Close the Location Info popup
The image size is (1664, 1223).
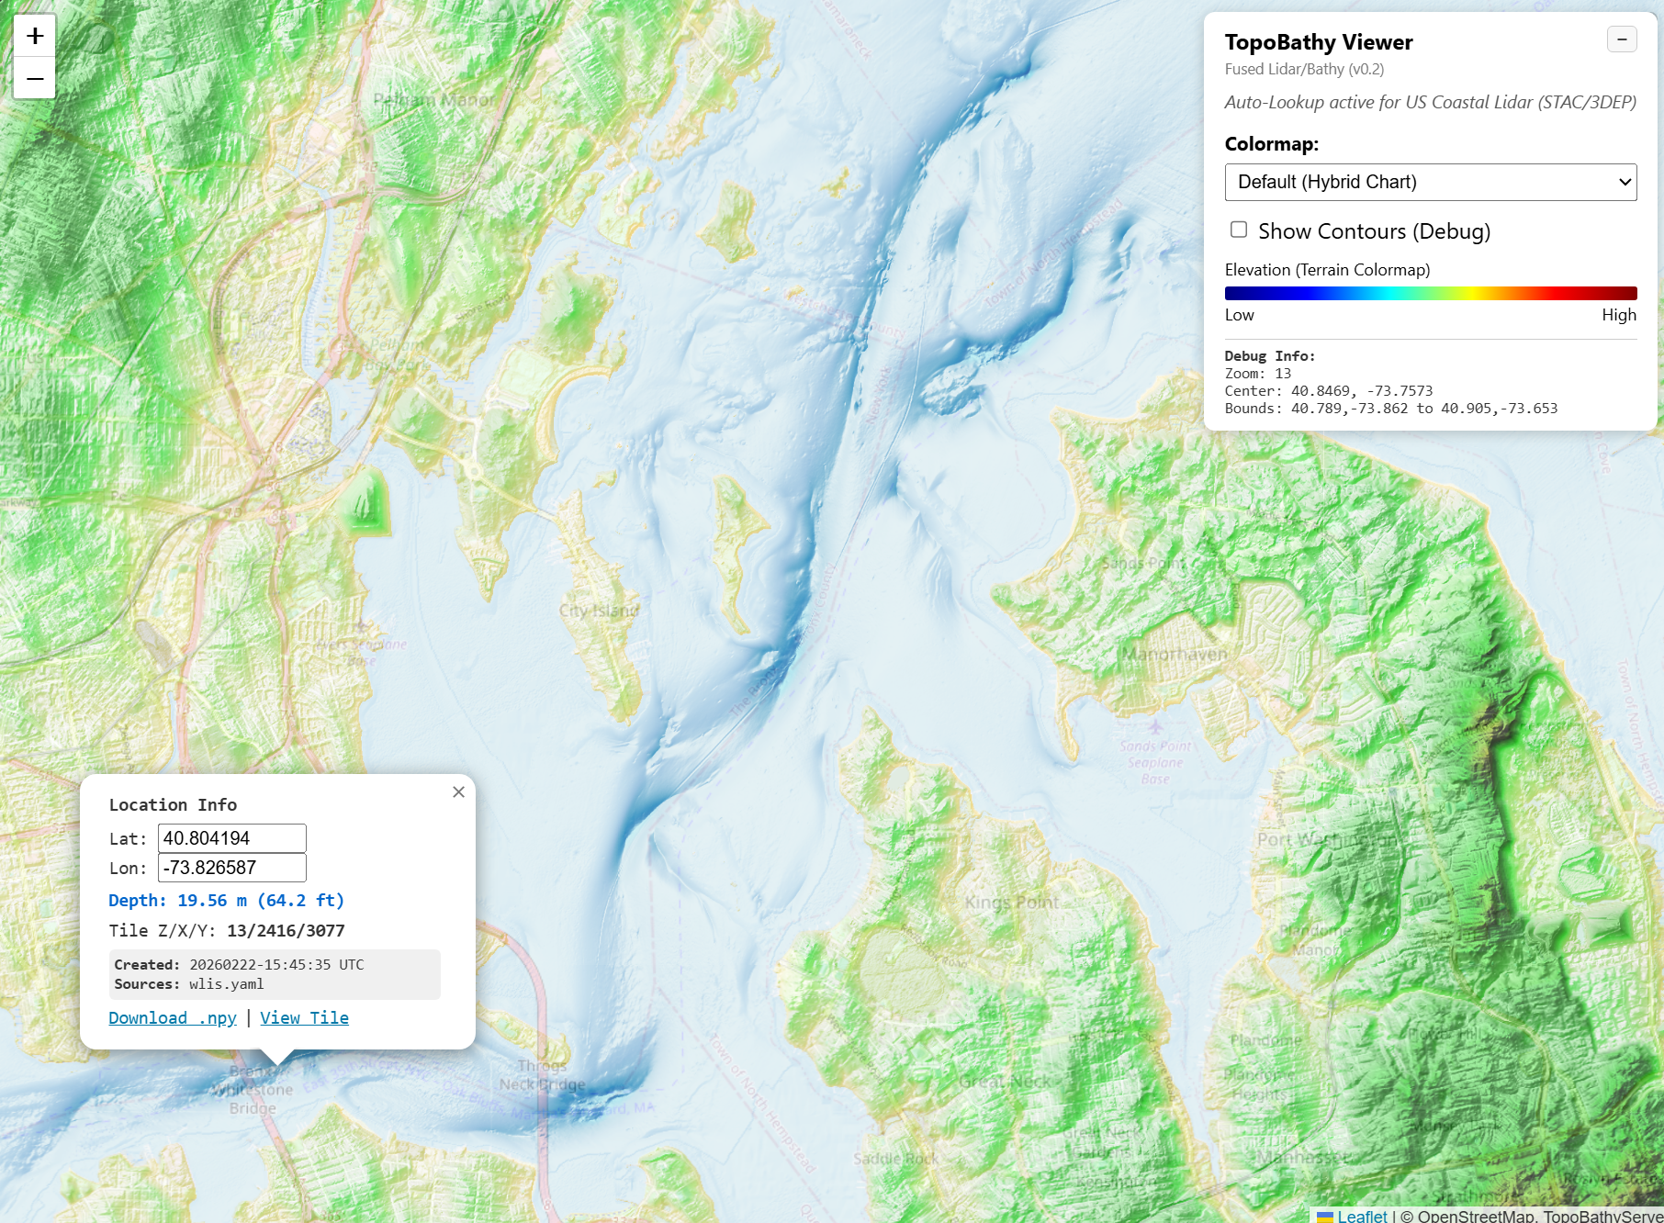point(458,791)
